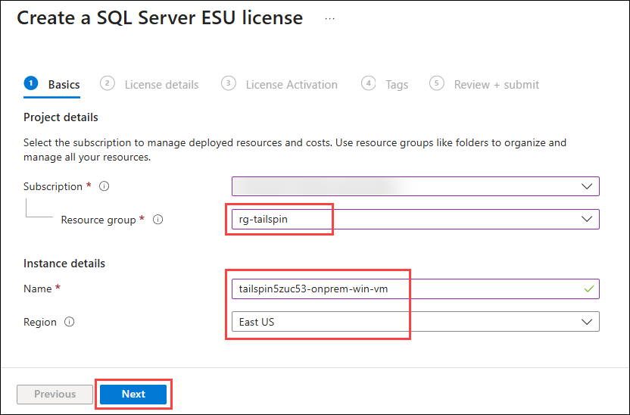Click the step 5 circle for Review + submit
This screenshot has height=415, width=630.
(x=437, y=83)
